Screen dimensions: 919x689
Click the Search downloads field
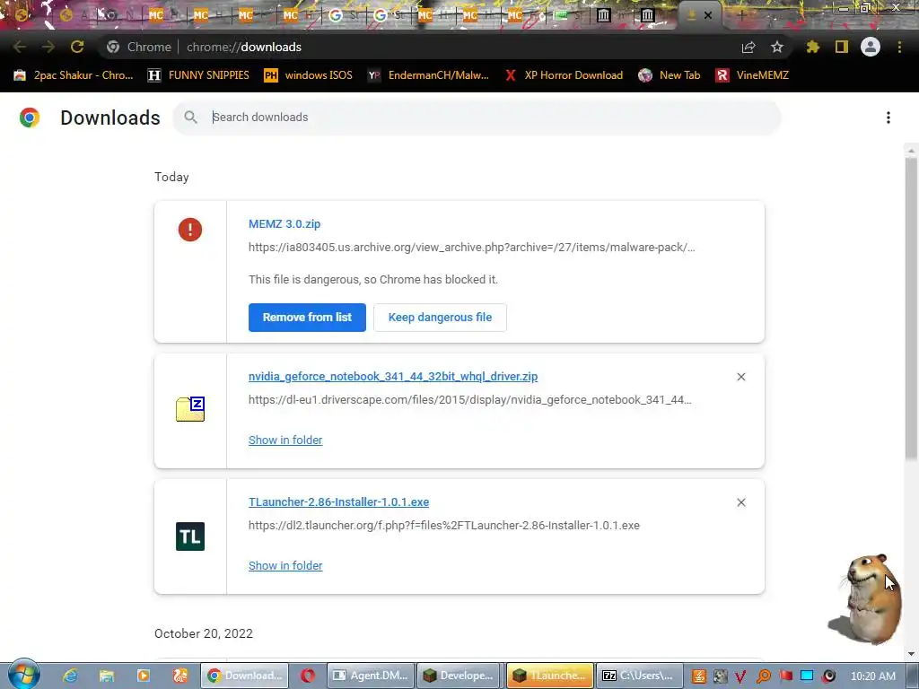(477, 118)
